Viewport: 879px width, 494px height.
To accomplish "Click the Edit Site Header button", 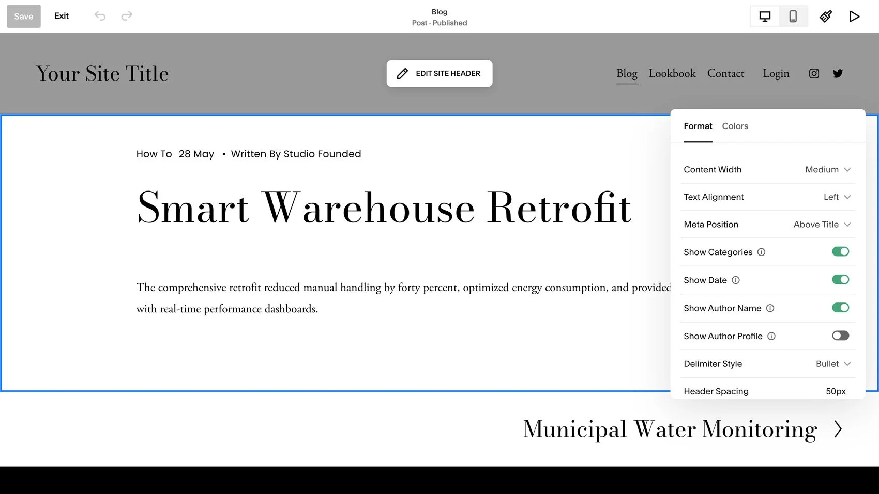I will (439, 74).
